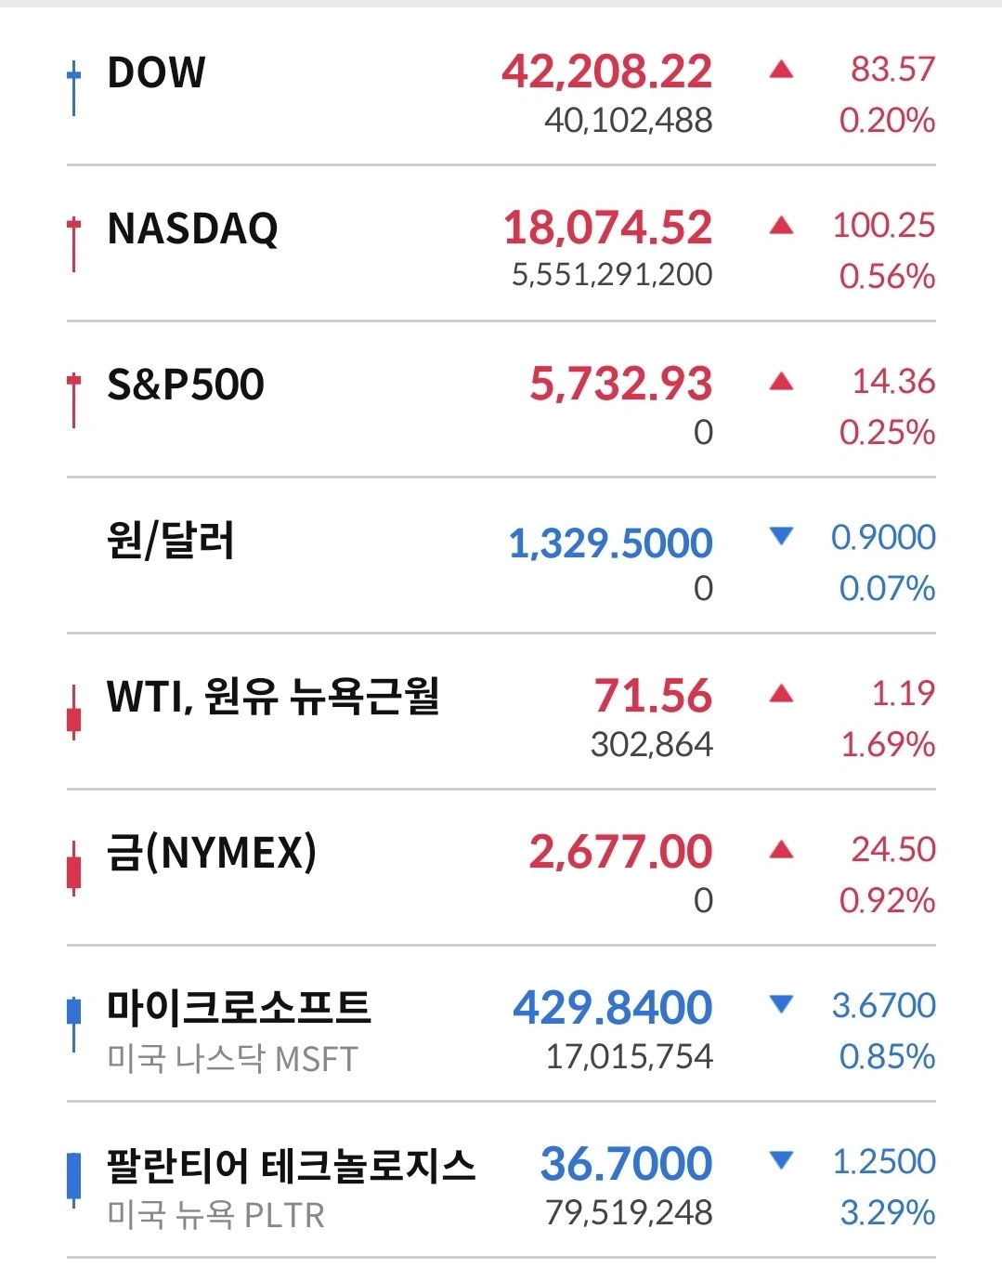Open the 원/달러 exchange rate item

click(501, 556)
